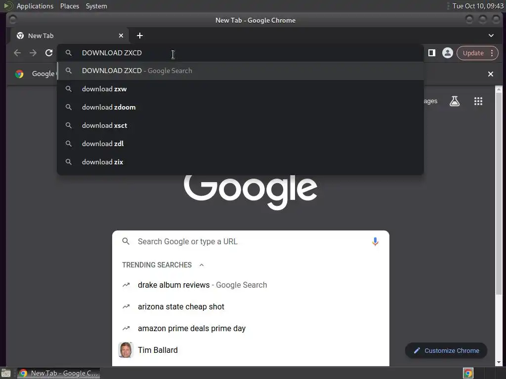Click Tim Ballard's photo thumbnail
This screenshot has height=379, width=506.
tap(126, 350)
